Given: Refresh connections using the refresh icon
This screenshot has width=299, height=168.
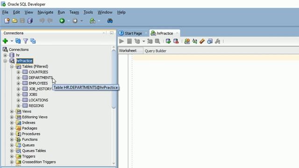Looking at the screenshot, I should [18, 41].
